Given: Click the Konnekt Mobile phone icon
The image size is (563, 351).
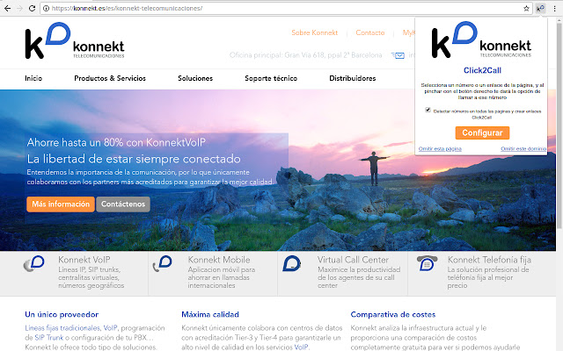Looking at the screenshot, I should (x=162, y=263).
